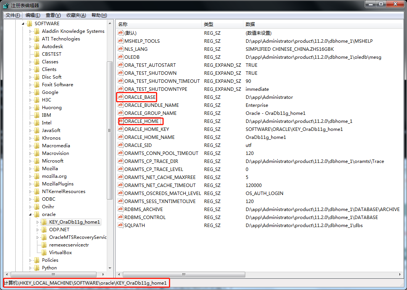Select the RDBMS_ARCHIVE value name
This screenshot has height=290, width=407.
click(143, 209)
